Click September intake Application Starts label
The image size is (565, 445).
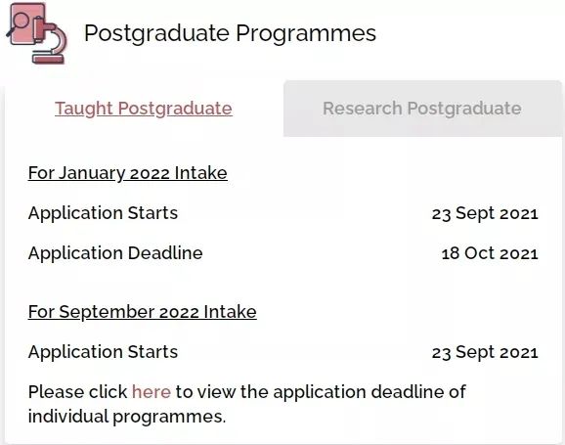[x=103, y=352]
